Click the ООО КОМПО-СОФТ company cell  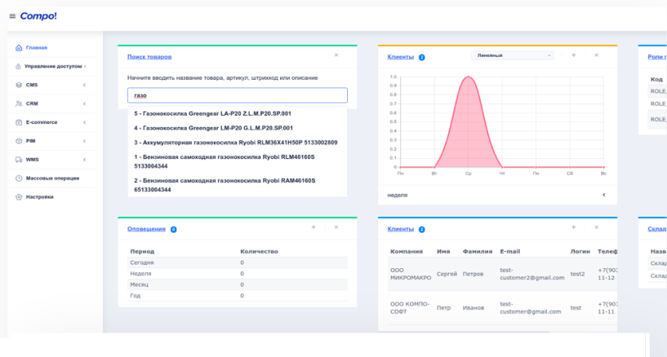410,308
